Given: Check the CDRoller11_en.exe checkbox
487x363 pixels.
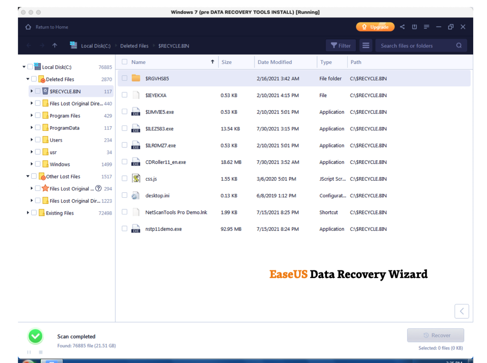Looking at the screenshot, I should [125, 162].
